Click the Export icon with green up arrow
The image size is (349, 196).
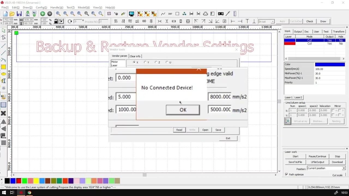(x=34, y=14)
